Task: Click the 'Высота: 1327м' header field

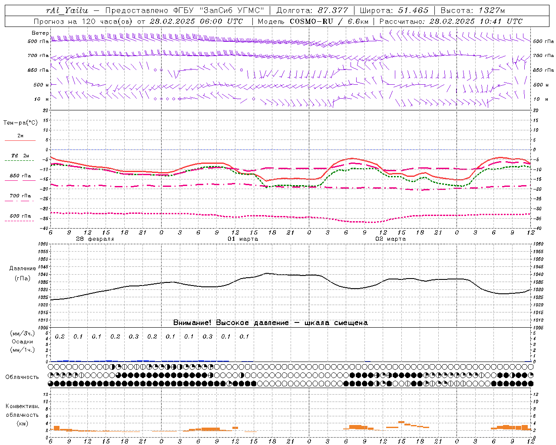Action: [473, 10]
